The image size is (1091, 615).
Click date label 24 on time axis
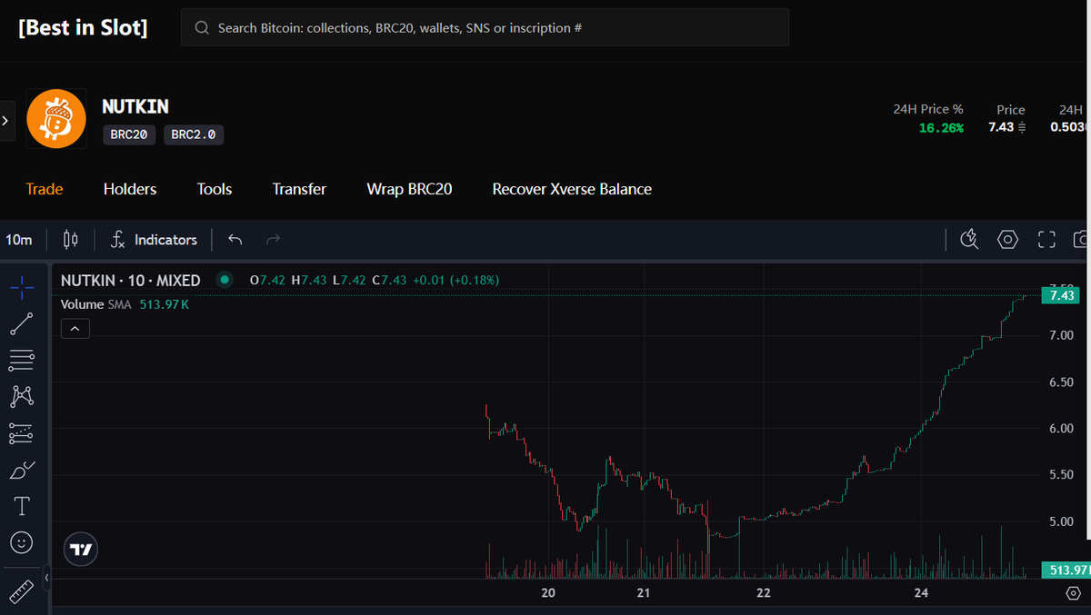tap(922, 593)
